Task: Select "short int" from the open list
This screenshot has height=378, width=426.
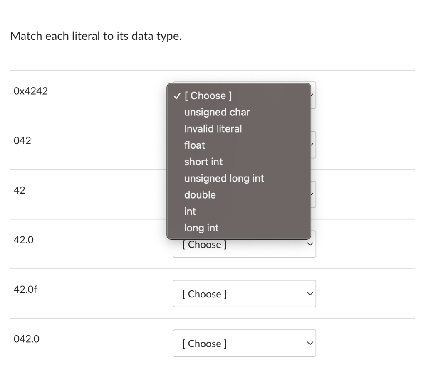Action: pos(203,162)
